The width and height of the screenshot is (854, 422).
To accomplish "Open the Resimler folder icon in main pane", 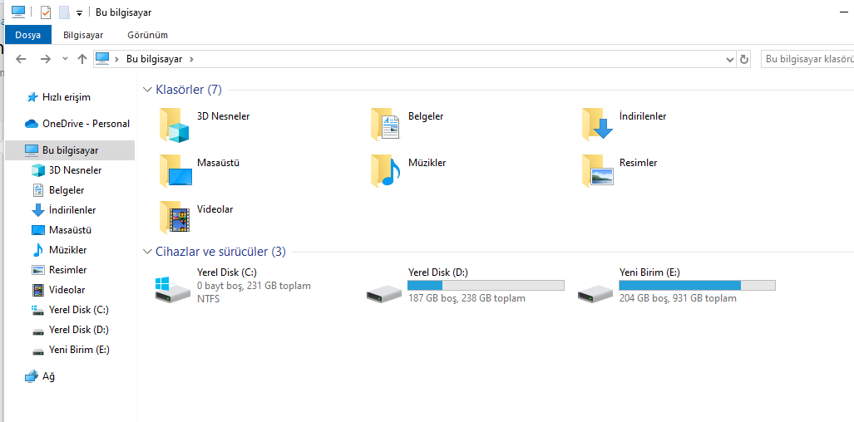I will point(598,171).
